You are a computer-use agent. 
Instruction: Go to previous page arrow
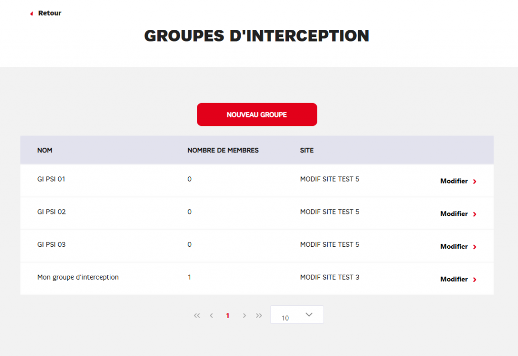point(211,316)
